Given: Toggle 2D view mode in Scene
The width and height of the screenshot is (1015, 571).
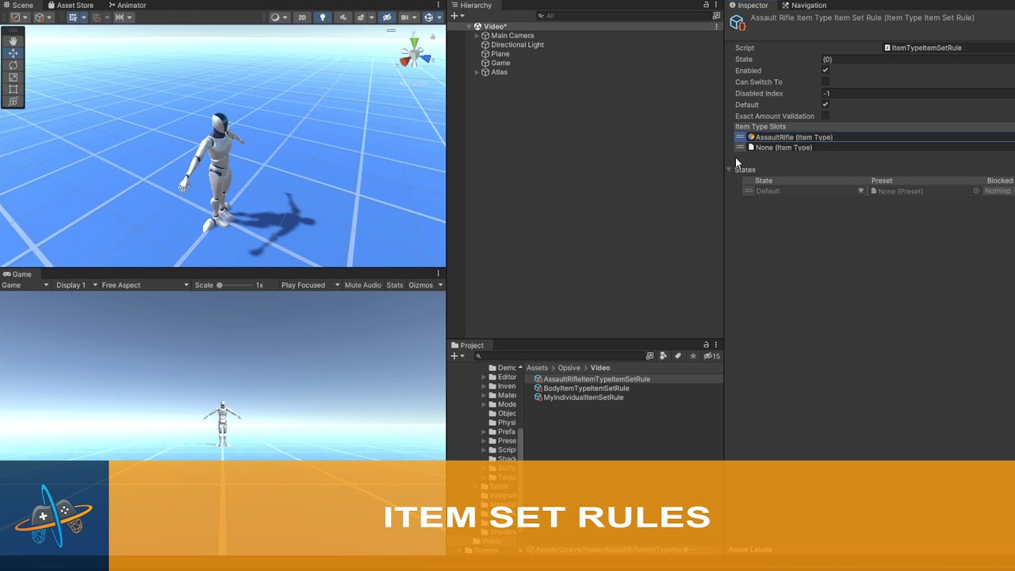Looking at the screenshot, I should [301, 17].
